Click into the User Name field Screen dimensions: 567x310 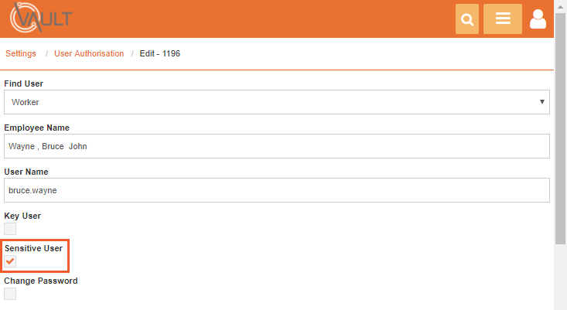pyautogui.click(x=277, y=190)
